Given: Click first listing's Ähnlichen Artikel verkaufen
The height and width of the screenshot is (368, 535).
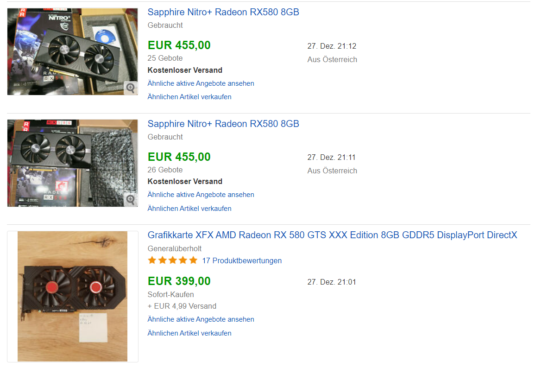Looking at the screenshot, I should coord(189,97).
